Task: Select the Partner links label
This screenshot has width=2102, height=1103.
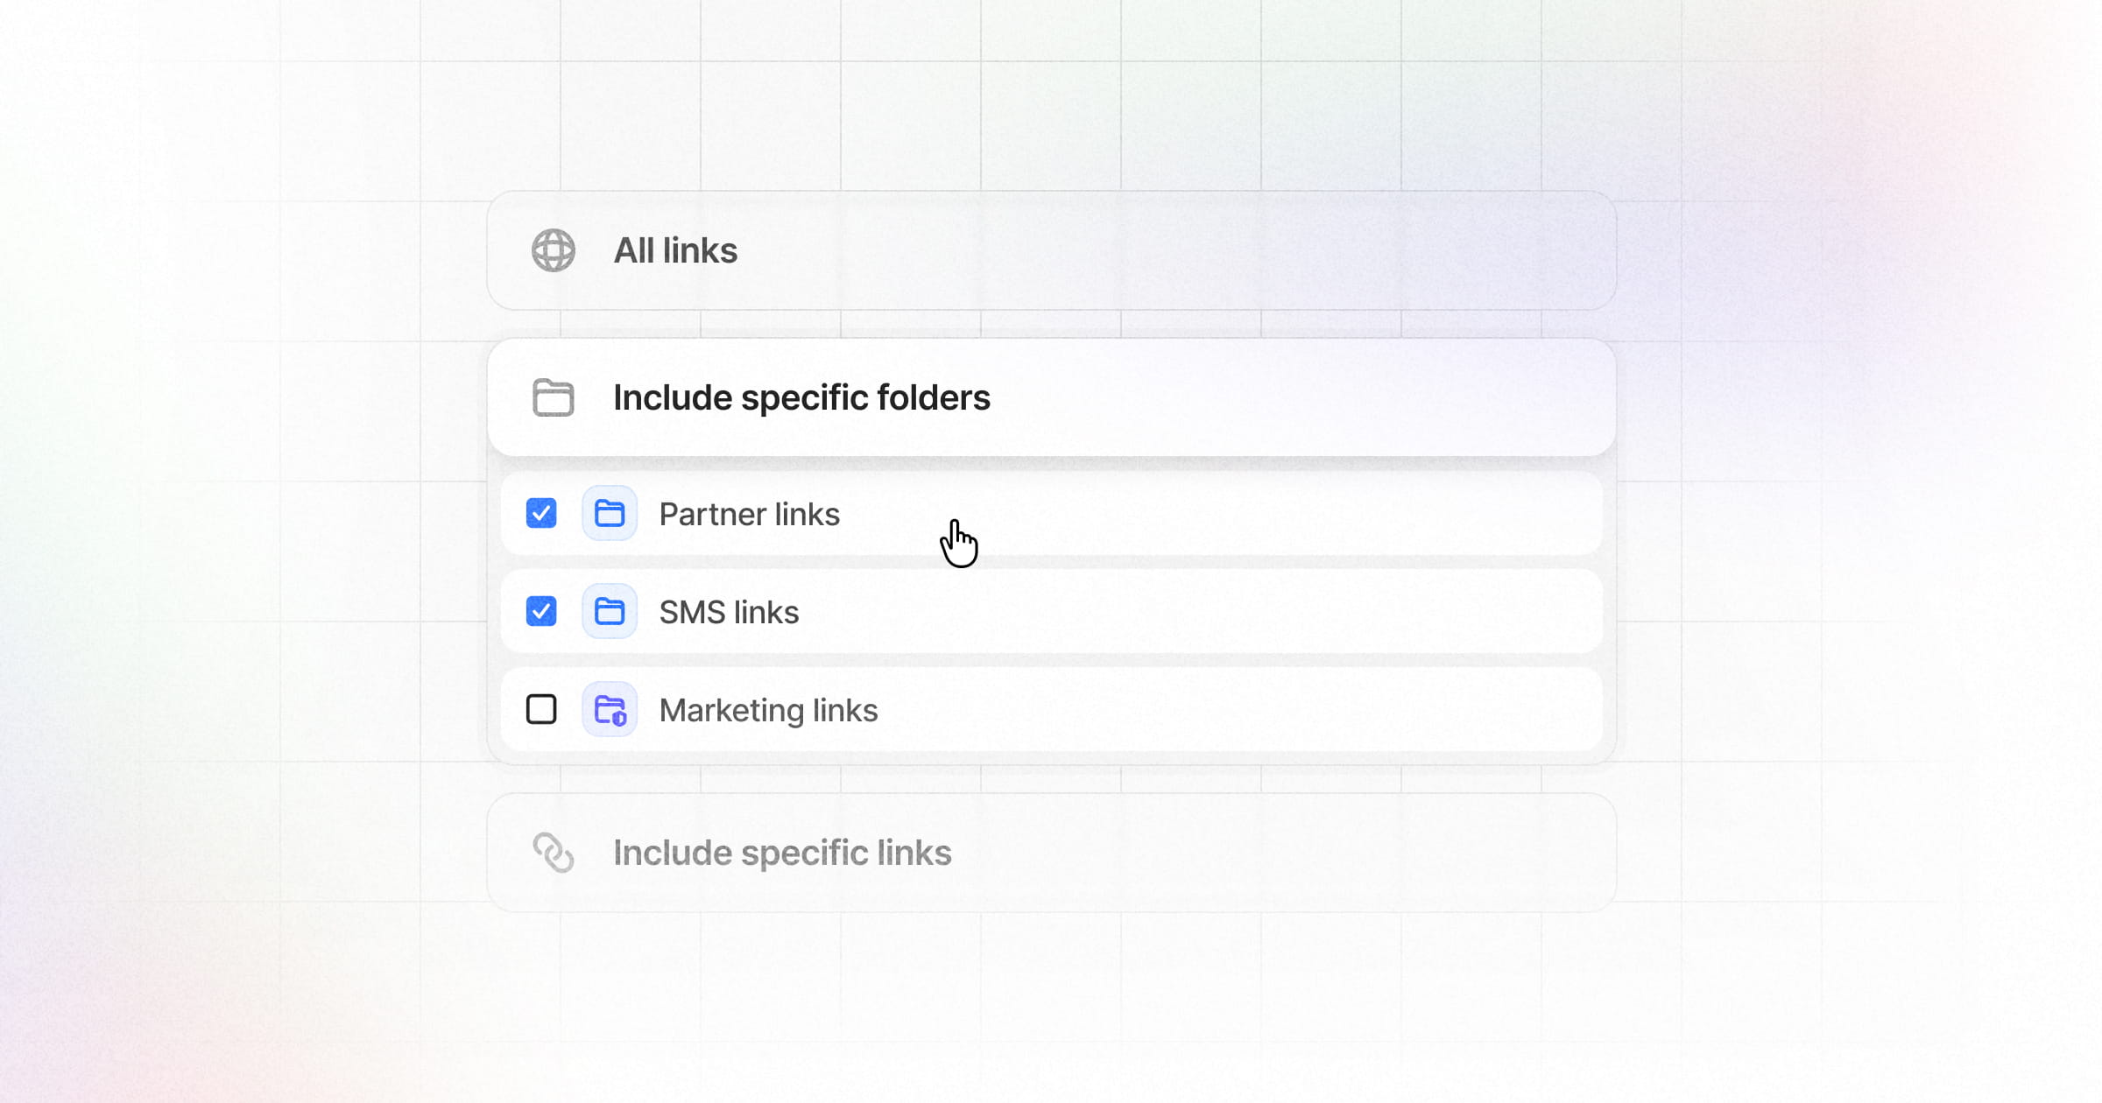Action: pyautogui.click(x=749, y=514)
